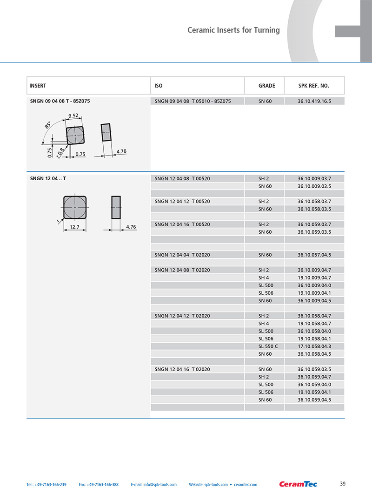Image resolution: width=372 pixels, height=488 pixels.
Task: Click the tilted side-view drawing of the 85Z075 insert
Action: tap(106, 132)
